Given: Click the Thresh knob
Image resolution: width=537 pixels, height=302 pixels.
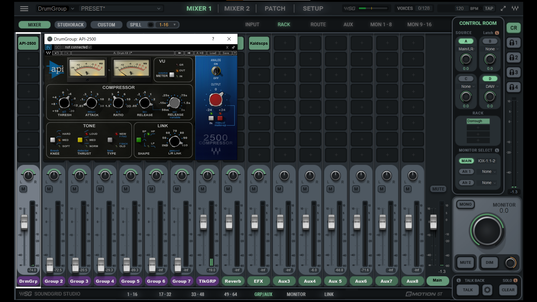Looking at the screenshot, I should [64, 103].
